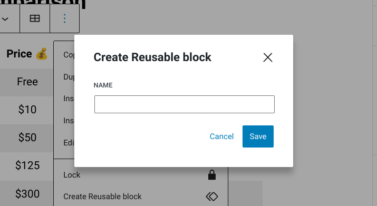Open the block options three-dot menu
Screen dimensions: 377x206
64,18
